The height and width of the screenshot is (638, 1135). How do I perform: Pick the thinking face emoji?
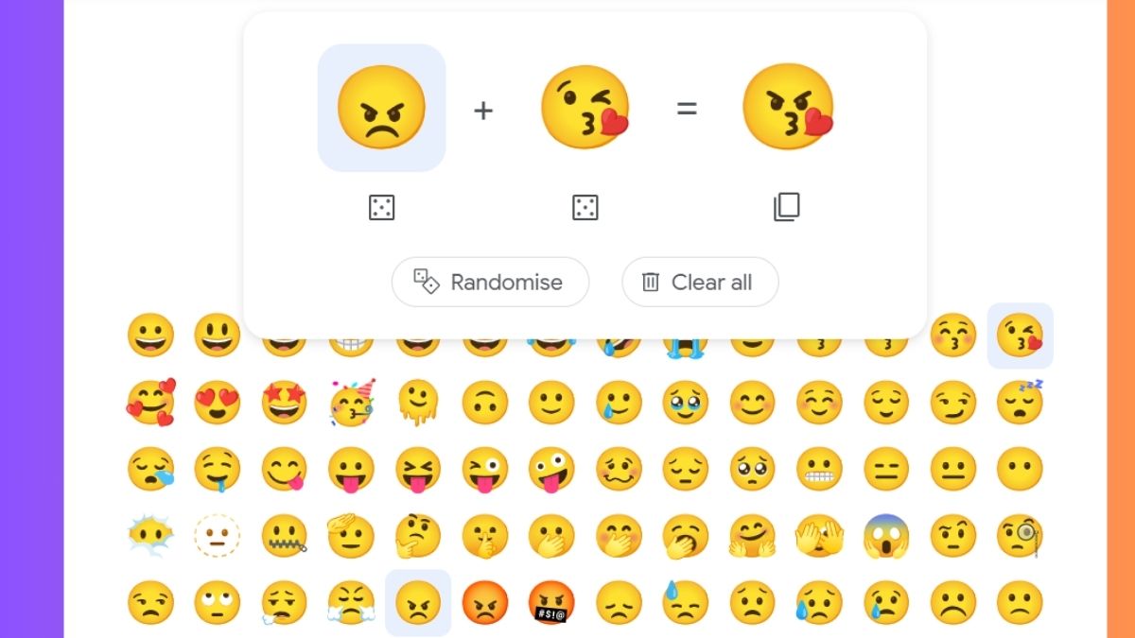418,536
